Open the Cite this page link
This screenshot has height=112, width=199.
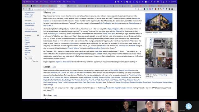[x=29, y=15]
